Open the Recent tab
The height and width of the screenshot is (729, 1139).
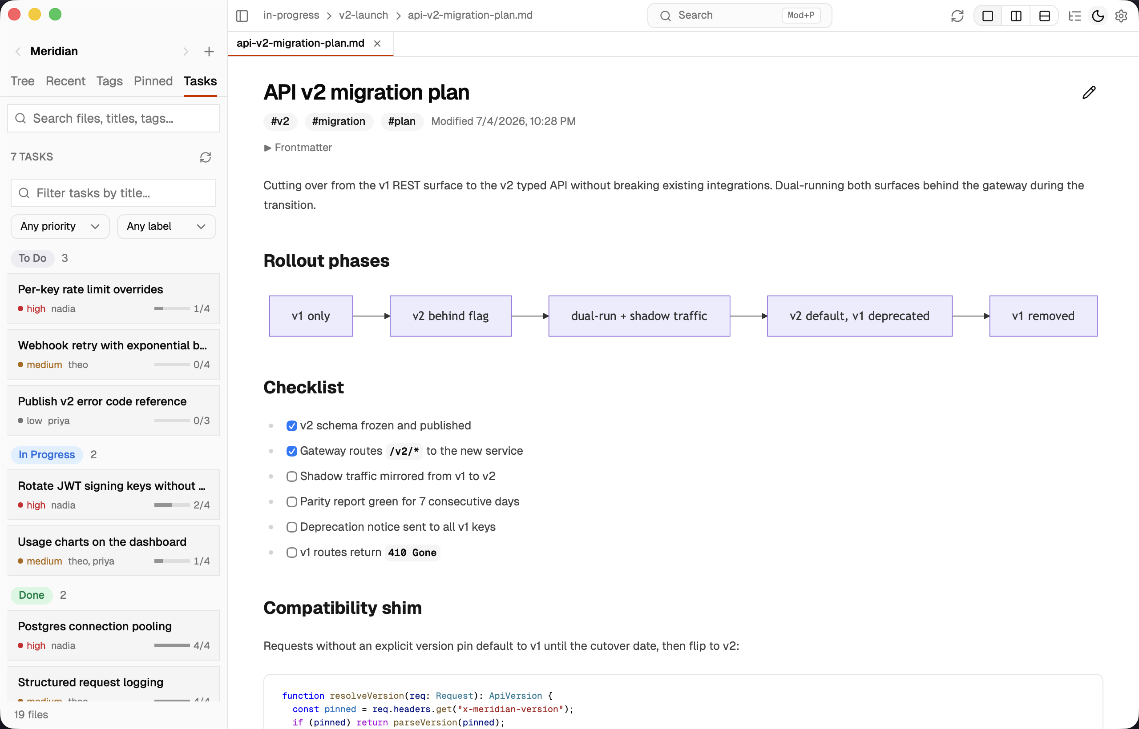[x=65, y=81]
